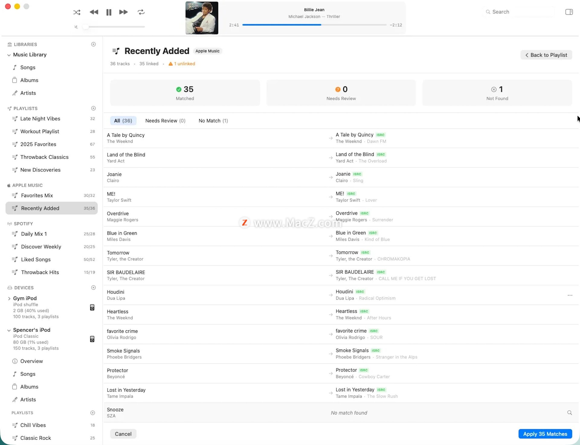Toggle the right sidebar panel icon
The height and width of the screenshot is (445, 580).
569,12
